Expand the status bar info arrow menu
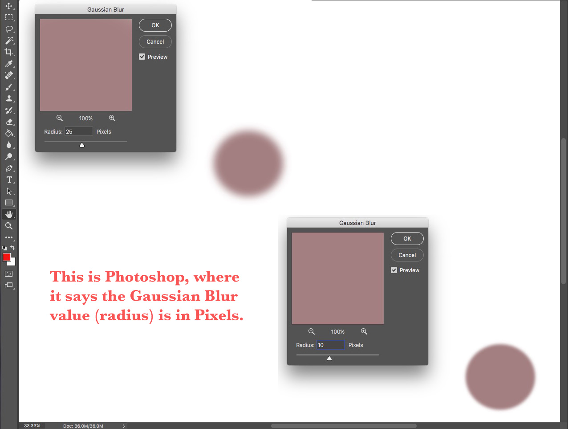The width and height of the screenshot is (568, 429). point(124,426)
